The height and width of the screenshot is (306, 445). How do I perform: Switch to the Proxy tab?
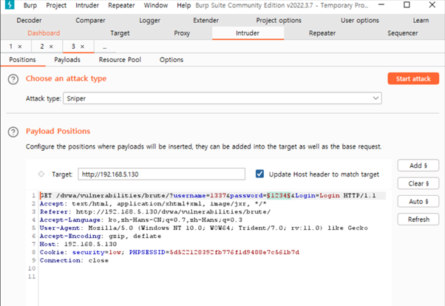[x=182, y=33]
